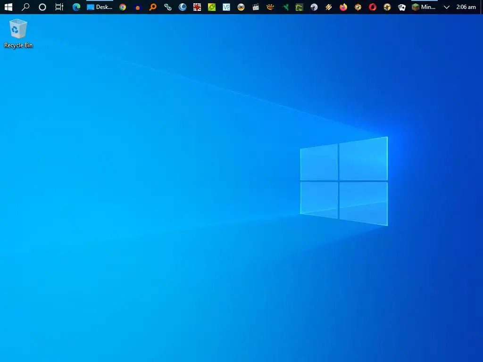483x362 pixels.
Task: Launch the red puzzle piece app
Action: click(x=197, y=7)
